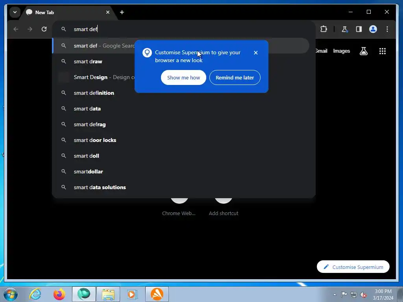Viewport: 403px width, 302px height.
Task: Toggle the side panel icon
Action: point(359,29)
